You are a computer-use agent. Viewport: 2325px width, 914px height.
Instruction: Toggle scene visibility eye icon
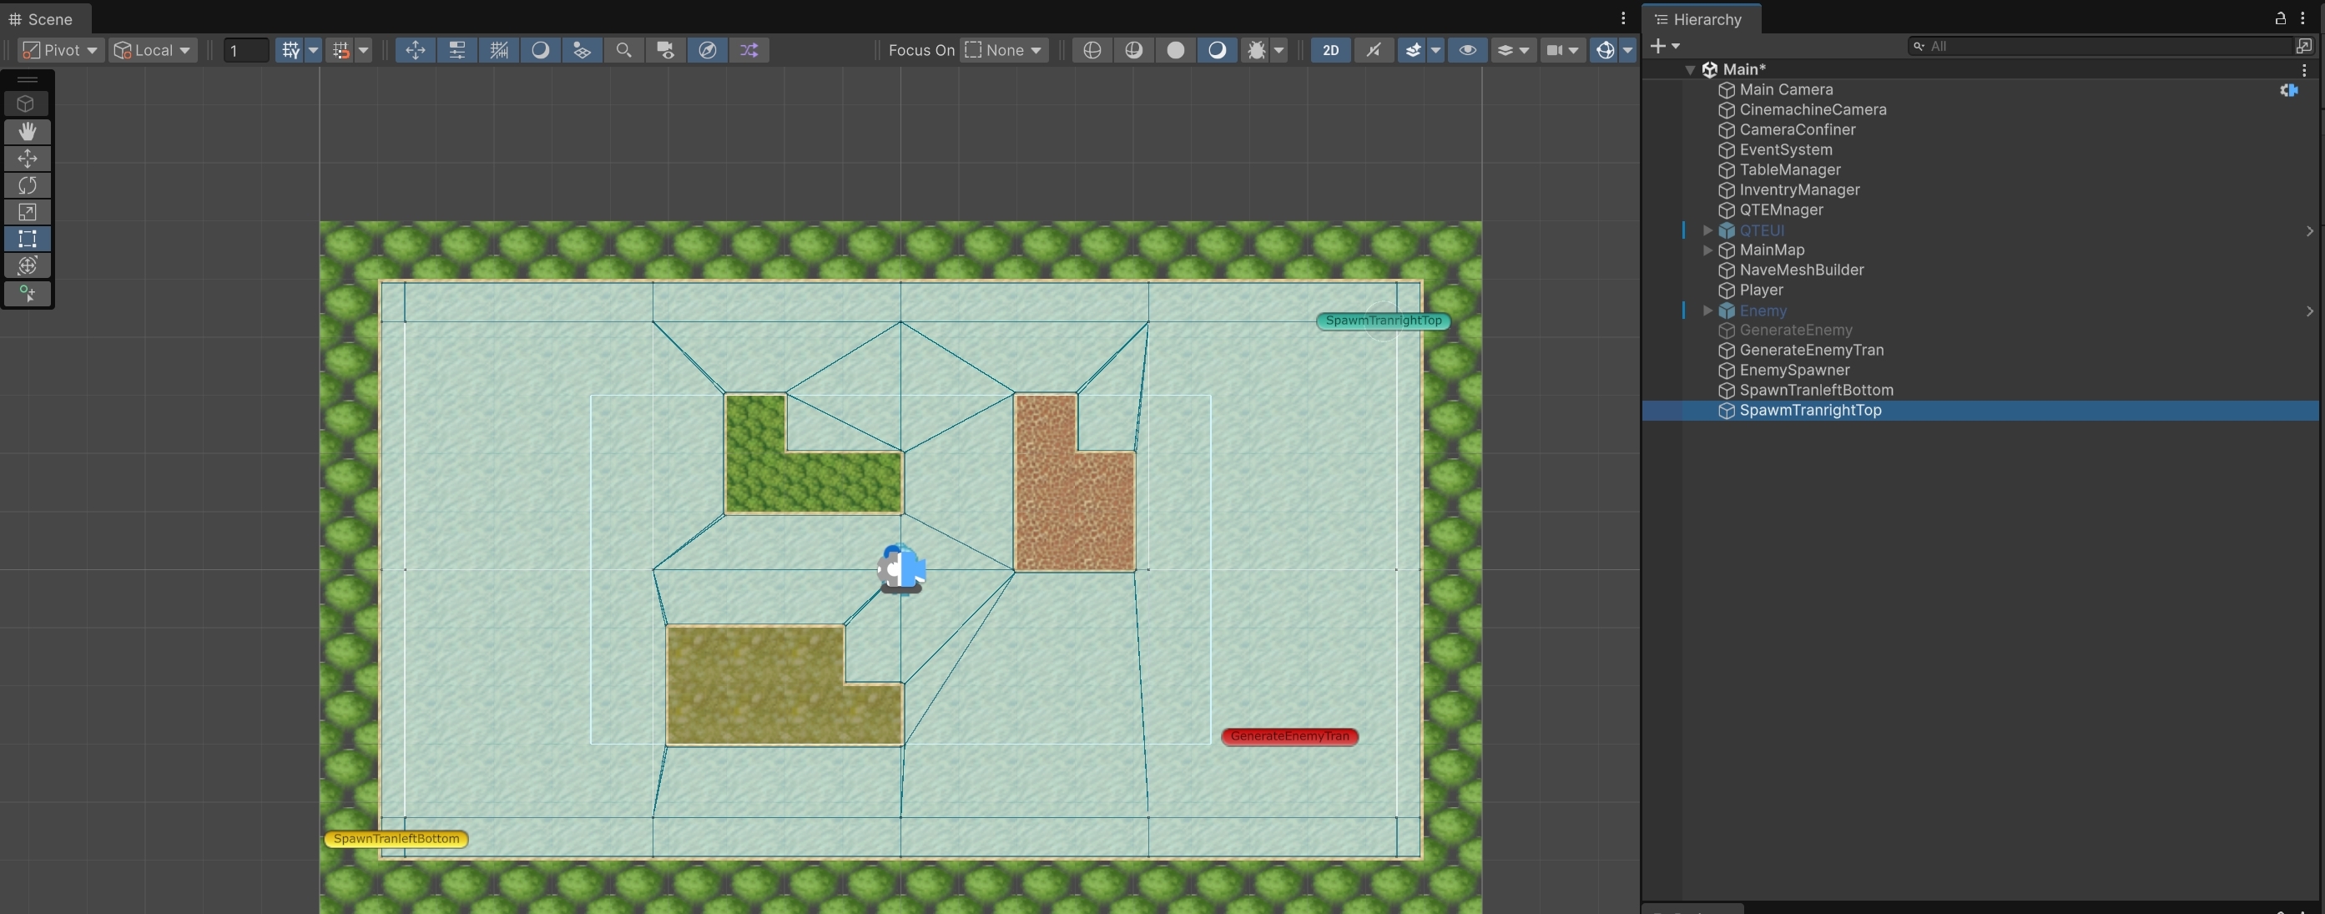pos(1468,51)
